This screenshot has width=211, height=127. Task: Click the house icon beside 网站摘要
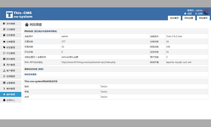pyautogui.click(x=27, y=24)
